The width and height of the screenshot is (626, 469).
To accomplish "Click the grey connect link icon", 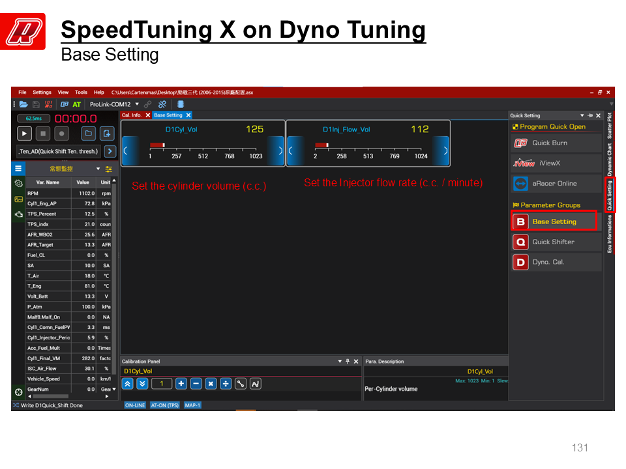I will tap(148, 104).
